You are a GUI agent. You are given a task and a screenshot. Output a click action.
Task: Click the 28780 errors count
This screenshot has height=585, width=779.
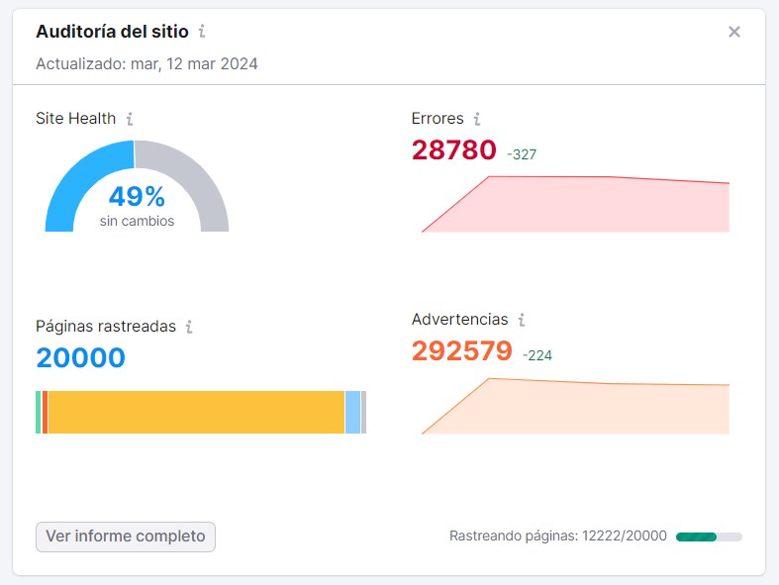(x=453, y=150)
